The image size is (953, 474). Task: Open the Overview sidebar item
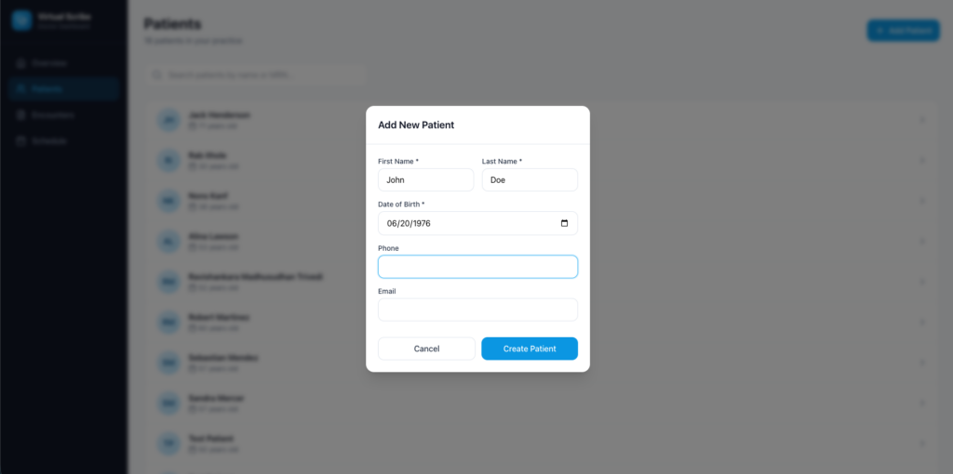[x=48, y=63]
